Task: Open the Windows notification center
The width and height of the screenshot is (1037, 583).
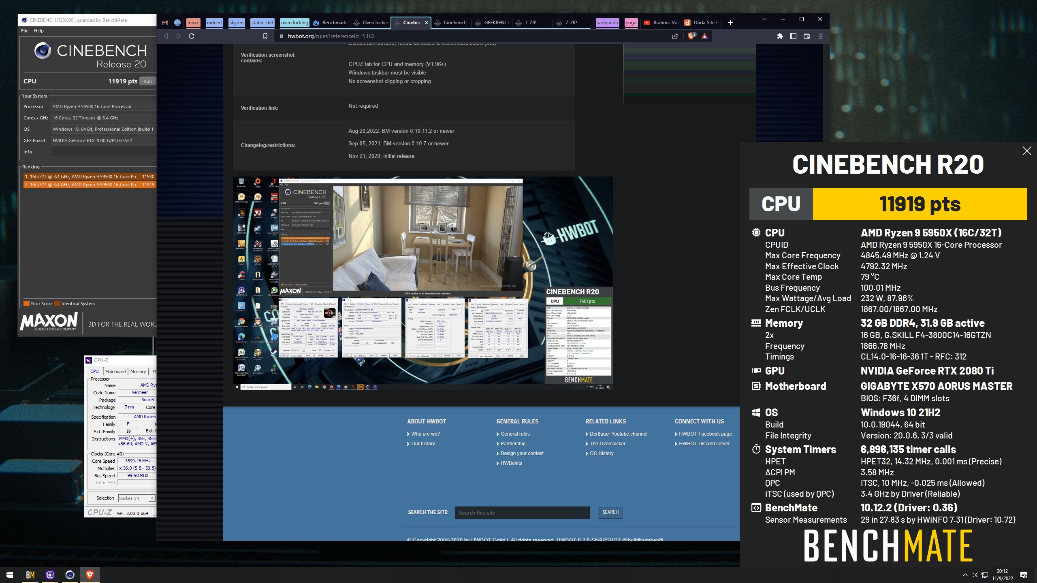Action: click(1024, 575)
